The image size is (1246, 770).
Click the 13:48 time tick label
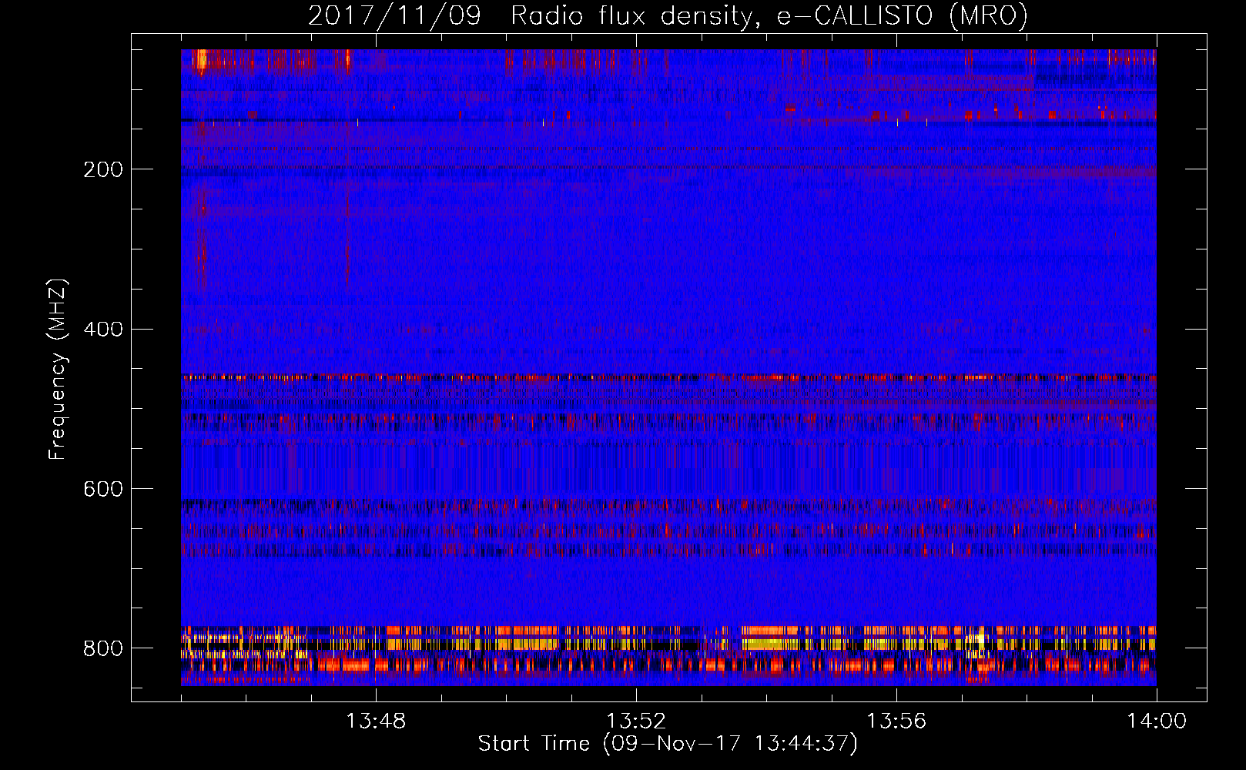(x=376, y=721)
